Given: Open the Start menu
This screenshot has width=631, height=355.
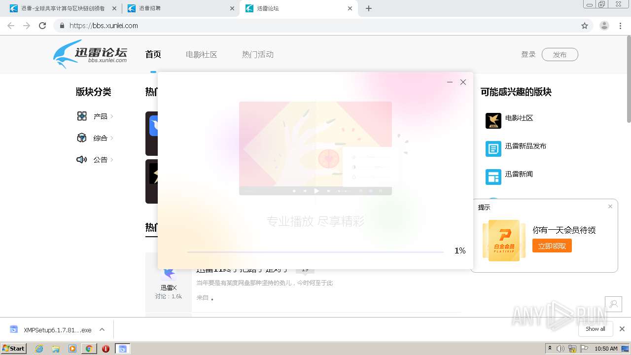Looking at the screenshot, I should coord(14,349).
